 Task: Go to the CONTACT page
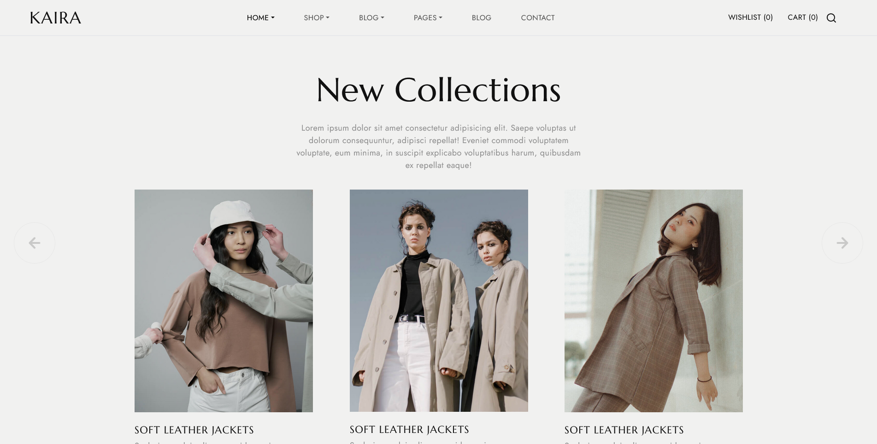point(538,18)
